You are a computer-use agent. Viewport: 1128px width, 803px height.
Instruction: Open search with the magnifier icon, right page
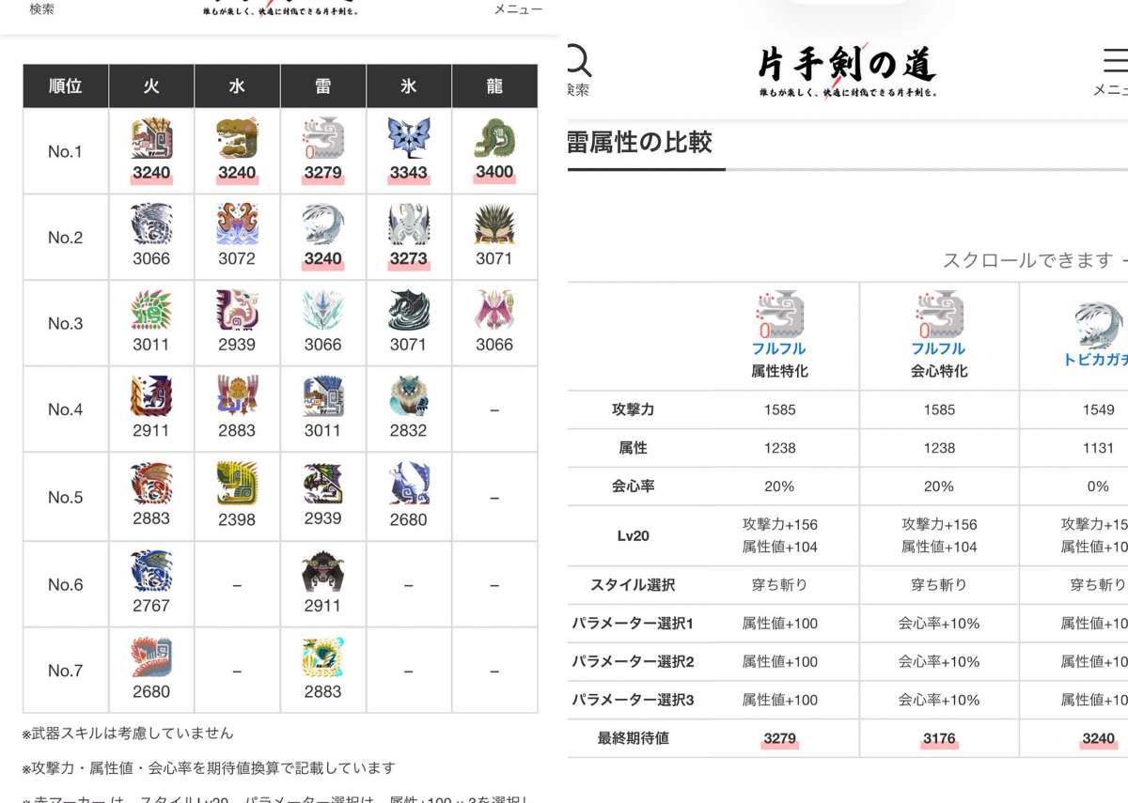578,62
